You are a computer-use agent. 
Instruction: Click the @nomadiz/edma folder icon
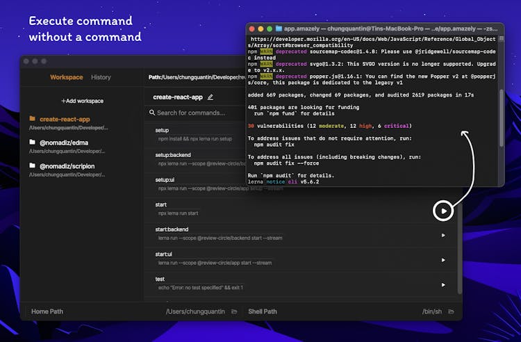pyautogui.click(x=33, y=142)
